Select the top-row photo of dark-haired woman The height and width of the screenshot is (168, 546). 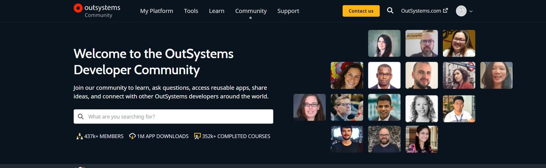(x=384, y=43)
